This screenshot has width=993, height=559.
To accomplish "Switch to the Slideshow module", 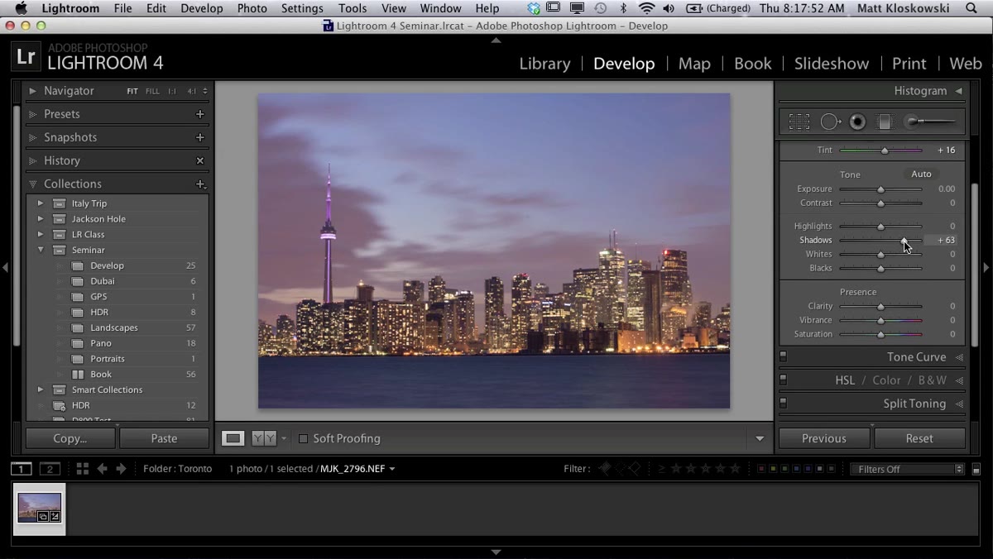I will [832, 64].
